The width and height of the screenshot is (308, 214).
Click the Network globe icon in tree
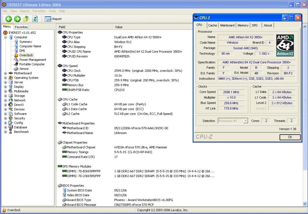tap(11, 100)
